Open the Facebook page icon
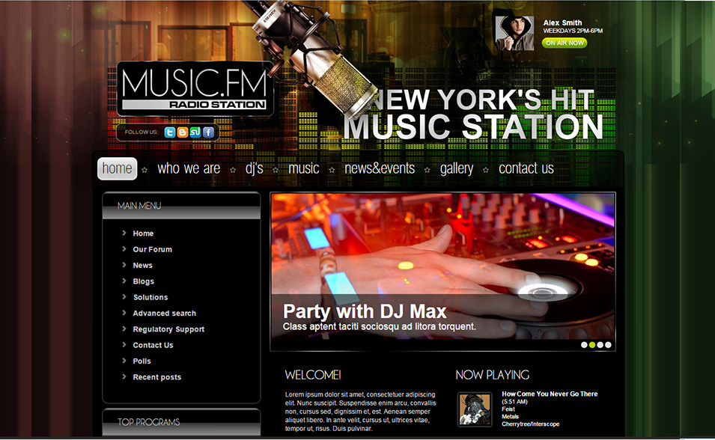This screenshot has width=715, height=440. coord(207,132)
